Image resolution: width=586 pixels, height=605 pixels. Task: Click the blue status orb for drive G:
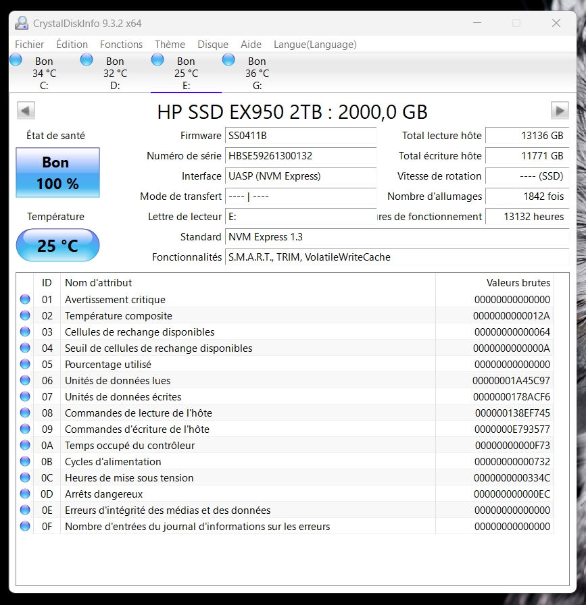(228, 60)
